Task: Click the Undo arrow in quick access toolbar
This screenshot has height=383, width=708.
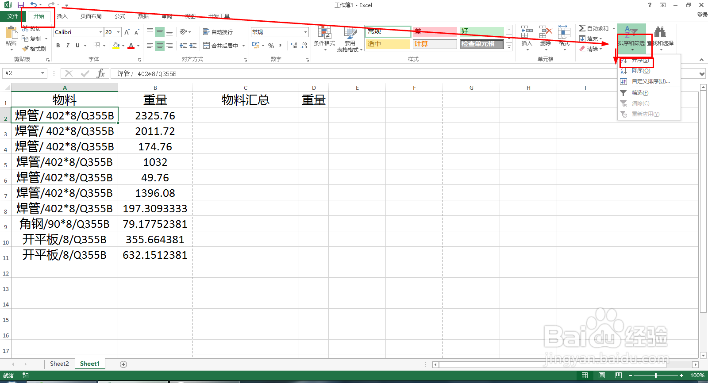Action: pyautogui.click(x=34, y=5)
